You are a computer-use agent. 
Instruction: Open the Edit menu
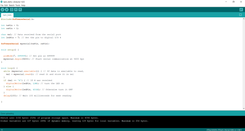click(6, 5)
